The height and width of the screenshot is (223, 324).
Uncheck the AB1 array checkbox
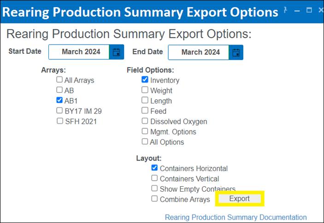click(59, 100)
